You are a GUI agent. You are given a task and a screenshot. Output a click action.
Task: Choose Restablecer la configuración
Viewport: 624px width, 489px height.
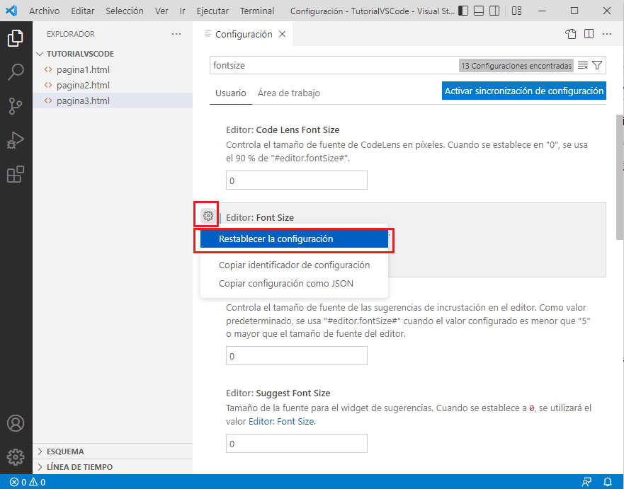(294, 239)
